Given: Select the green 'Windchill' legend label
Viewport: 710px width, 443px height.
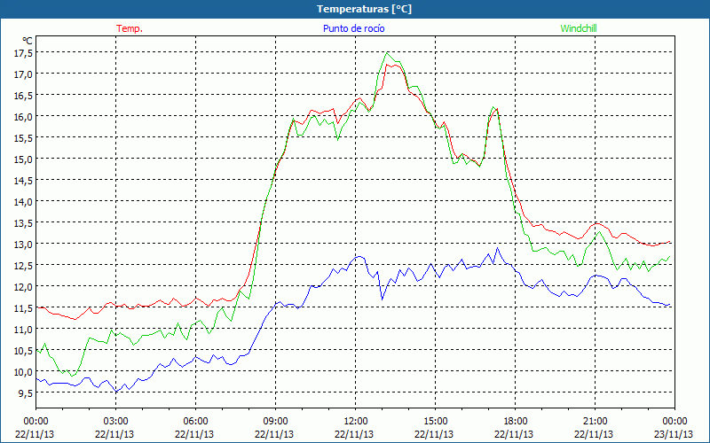Looking at the screenshot, I should click(579, 28).
